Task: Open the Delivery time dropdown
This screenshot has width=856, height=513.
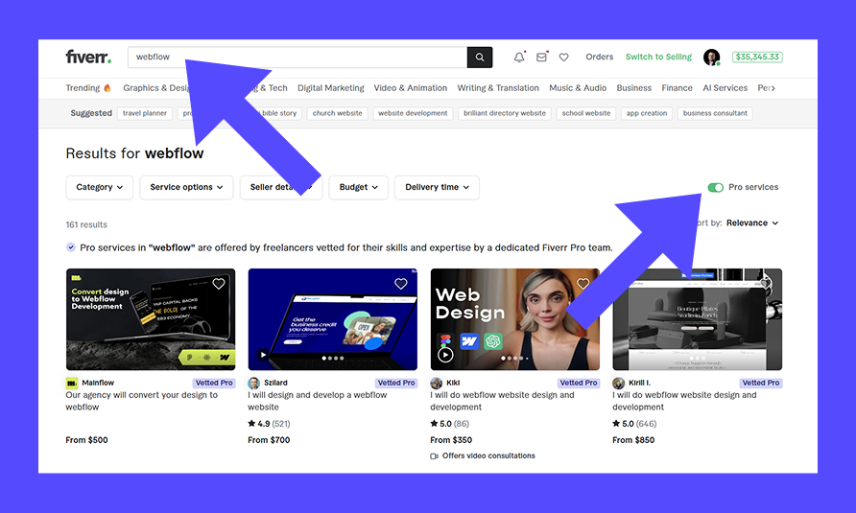Action: point(437,187)
